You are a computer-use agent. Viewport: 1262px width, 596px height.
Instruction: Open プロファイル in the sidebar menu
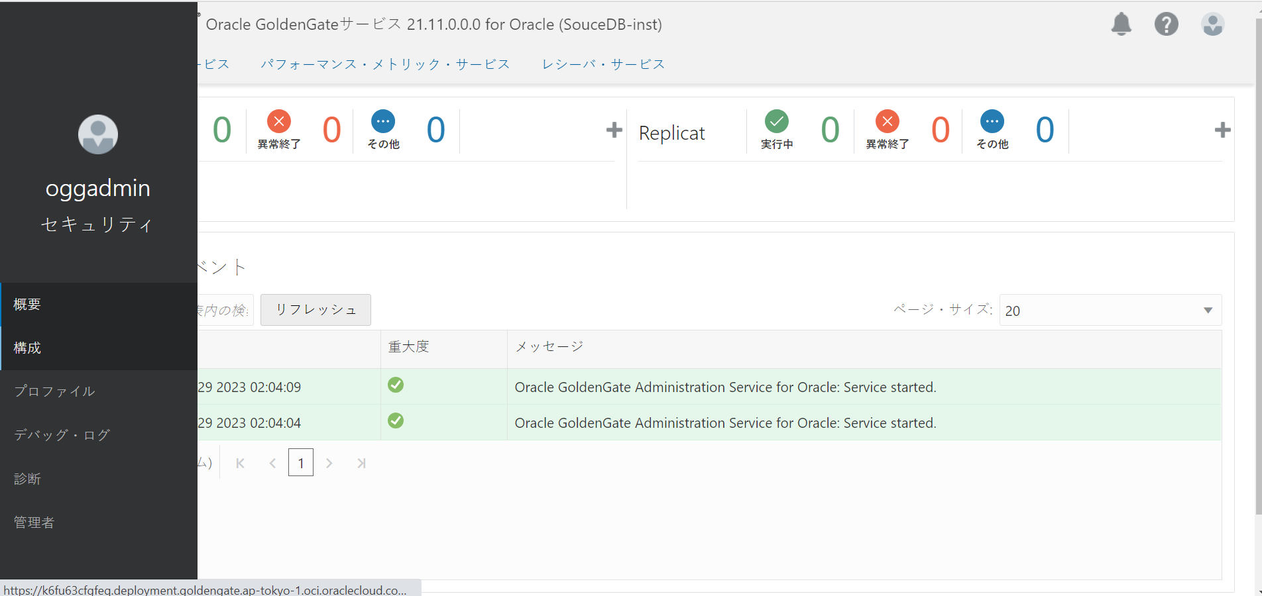[x=99, y=392]
